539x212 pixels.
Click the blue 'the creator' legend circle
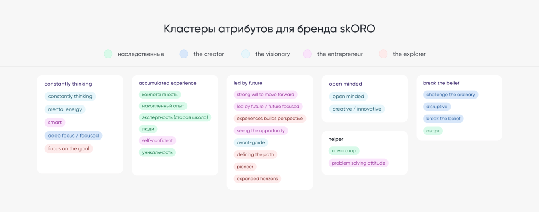pyautogui.click(x=184, y=54)
